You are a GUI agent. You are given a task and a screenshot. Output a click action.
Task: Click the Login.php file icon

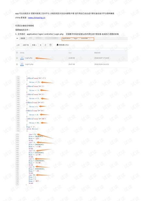pyautogui.click(x=22, y=58)
